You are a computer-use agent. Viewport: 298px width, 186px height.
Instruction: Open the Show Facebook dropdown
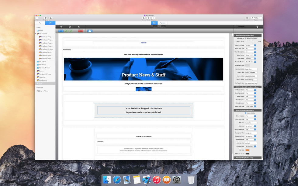point(251,93)
